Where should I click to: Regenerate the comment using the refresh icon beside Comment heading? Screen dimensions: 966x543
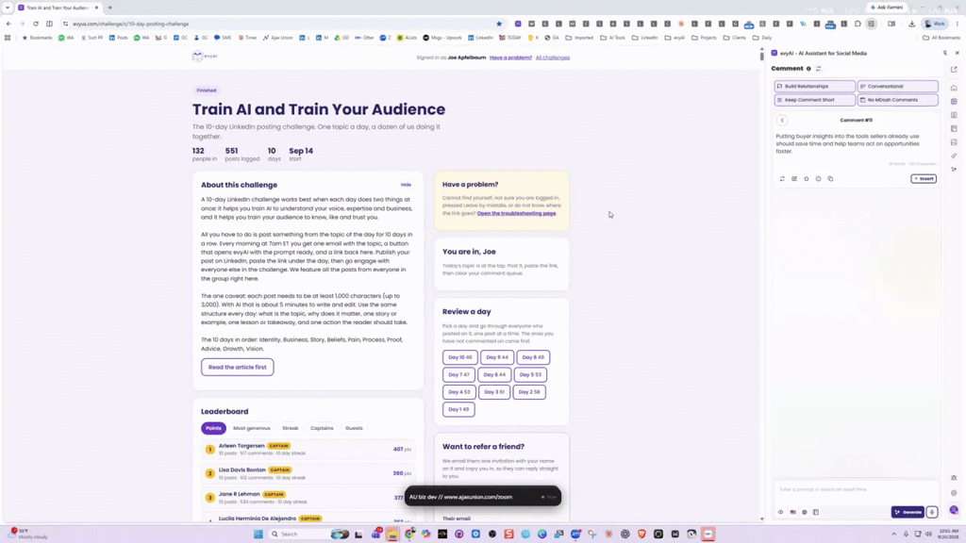[818, 69]
